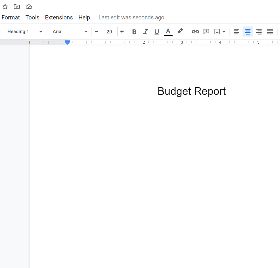Screen dimensions: 280x268
Task: Click the insert image icon
Action: (217, 32)
